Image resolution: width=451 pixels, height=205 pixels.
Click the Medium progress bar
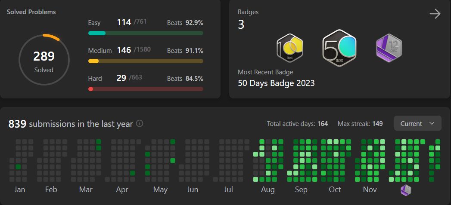(146, 61)
